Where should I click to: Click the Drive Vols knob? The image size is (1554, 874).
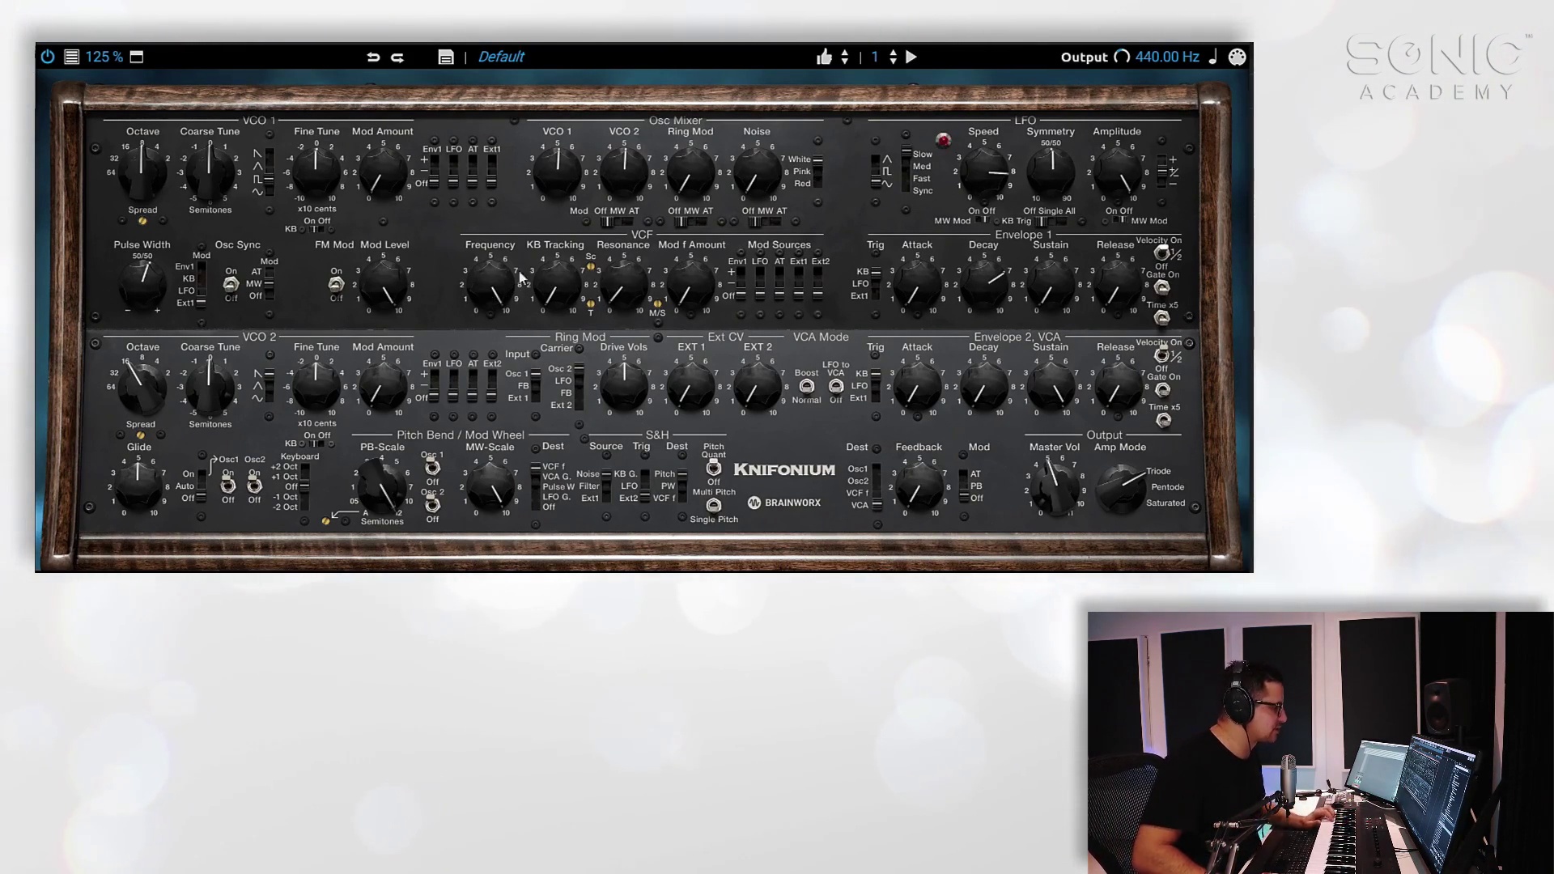[x=624, y=387]
